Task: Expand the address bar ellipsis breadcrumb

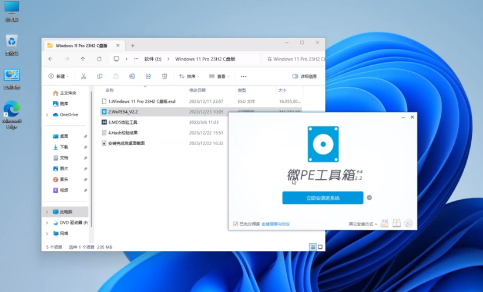Action: tap(136, 59)
